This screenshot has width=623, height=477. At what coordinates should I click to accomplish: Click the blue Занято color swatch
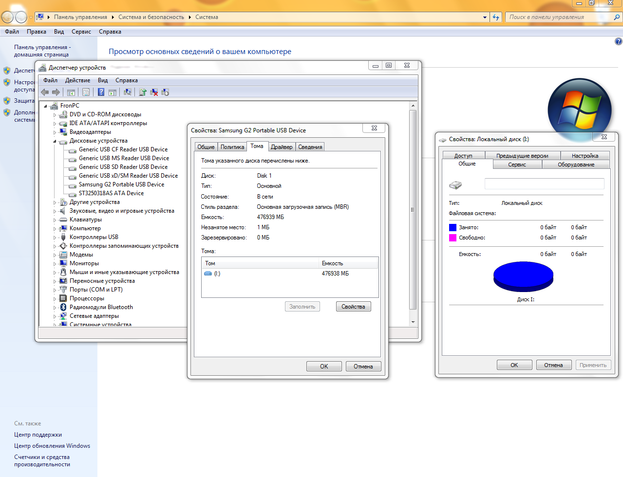[x=453, y=227]
